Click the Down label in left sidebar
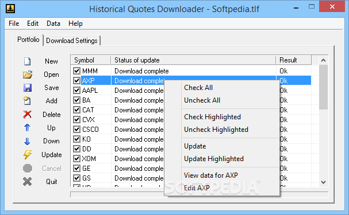This screenshot has height=215, width=349. click(x=51, y=141)
